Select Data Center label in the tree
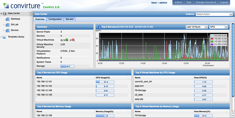Viewport: 235px width, 118px height. coord(14,13)
